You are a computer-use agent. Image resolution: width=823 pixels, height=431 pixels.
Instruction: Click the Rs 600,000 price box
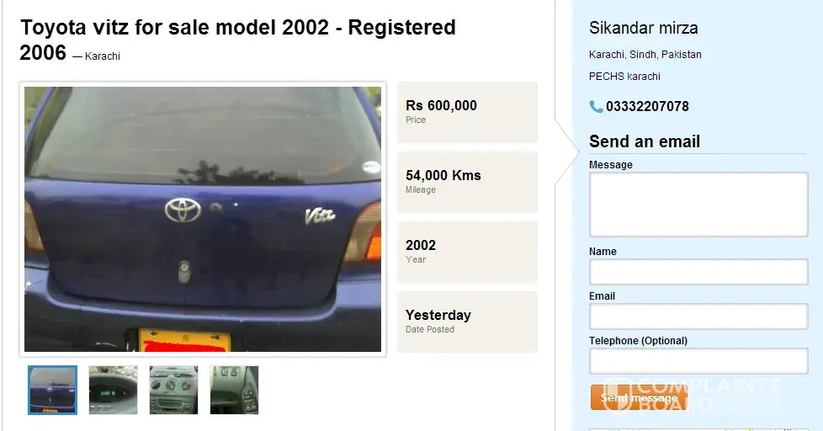[468, 112]
